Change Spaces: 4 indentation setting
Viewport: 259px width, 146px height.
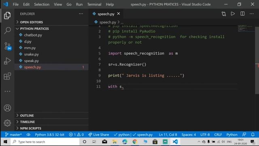pos(189,135)
